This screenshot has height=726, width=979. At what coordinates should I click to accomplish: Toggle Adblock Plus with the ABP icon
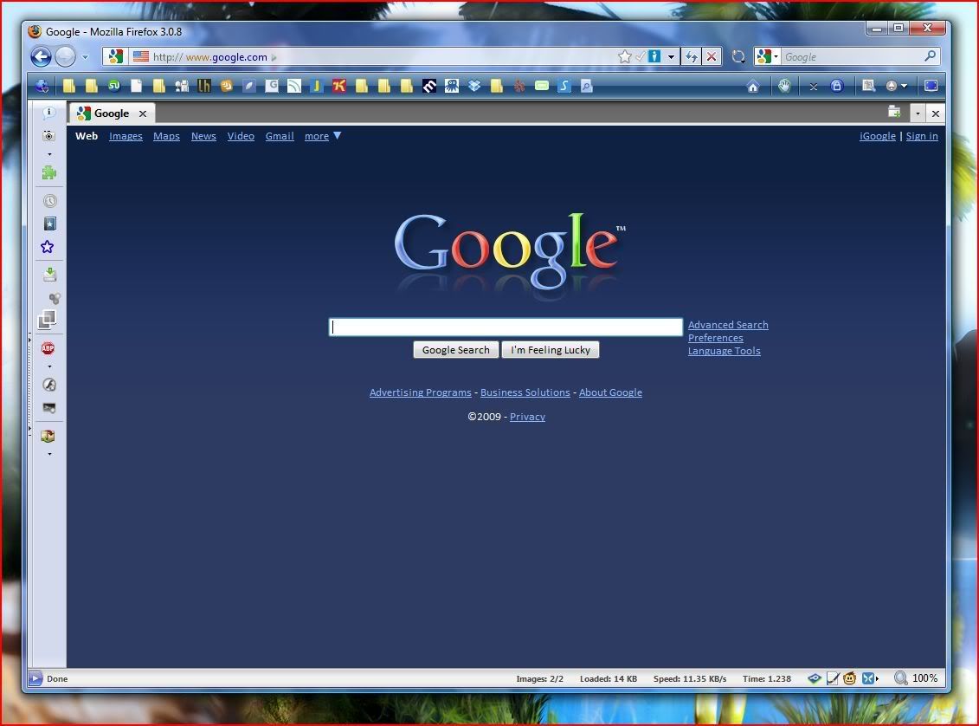(x=48, y=348)
